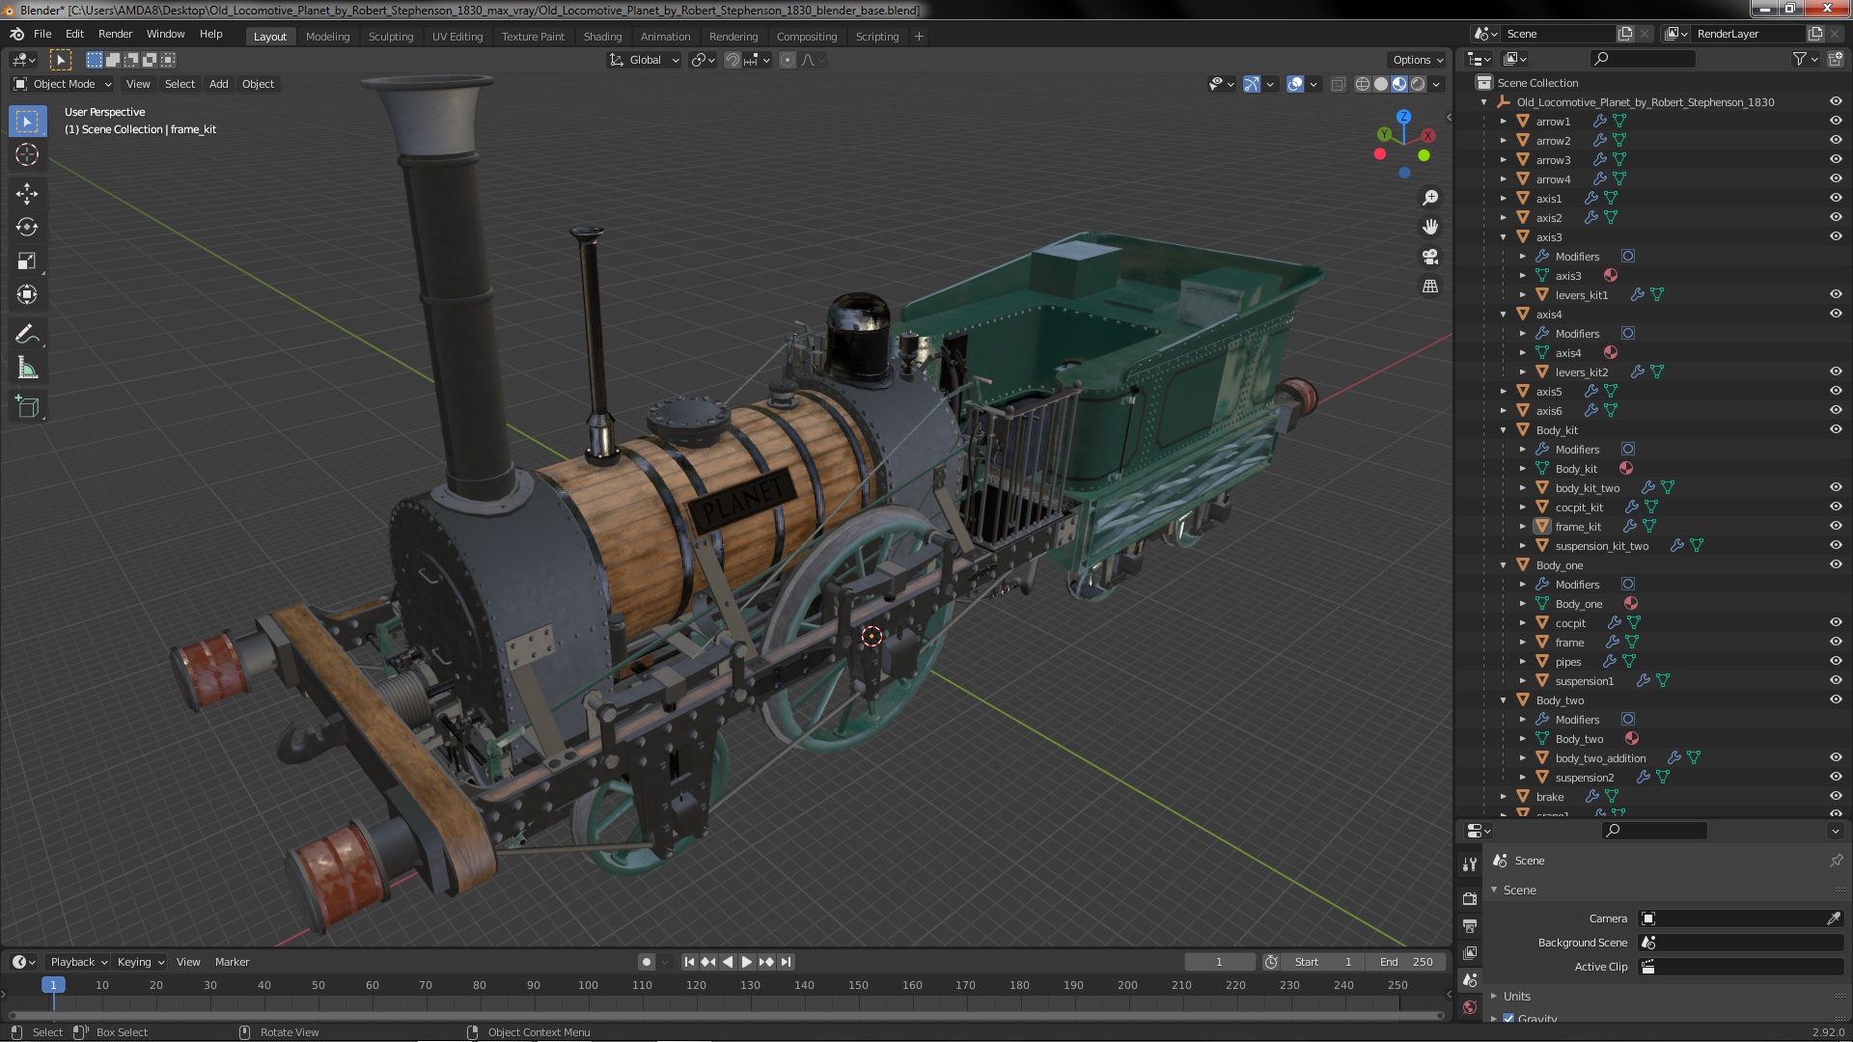Add a new workspace with plus button
Screen dimensions: 1853x1042
pos(919,37)
